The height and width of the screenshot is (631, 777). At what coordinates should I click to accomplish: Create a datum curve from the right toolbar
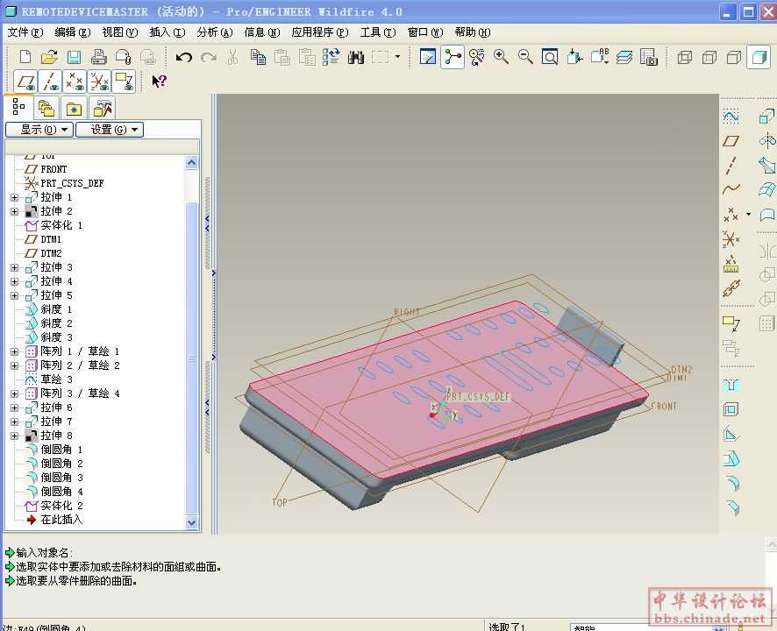(731, 189)
